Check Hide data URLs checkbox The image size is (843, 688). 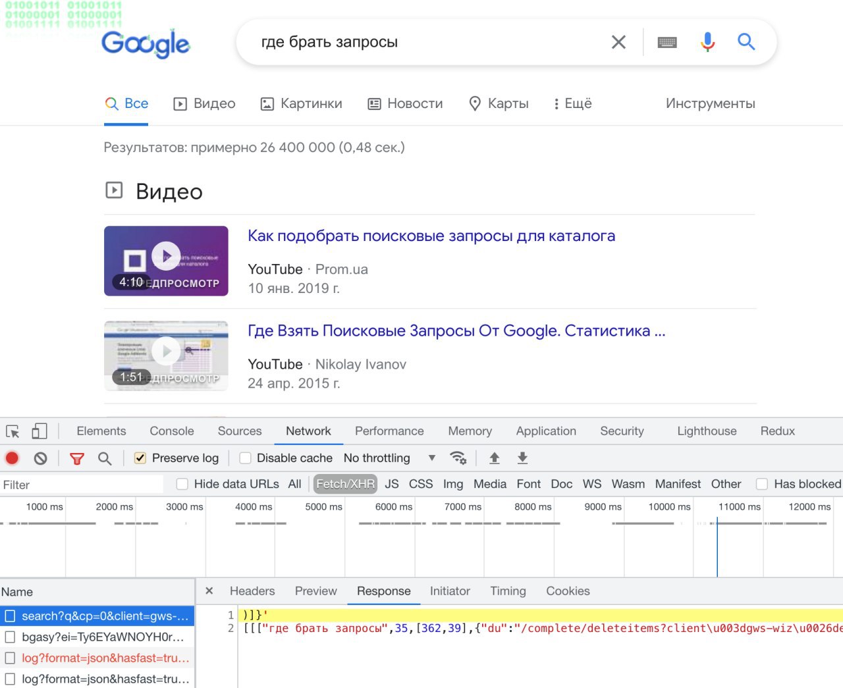click(182, 484)
